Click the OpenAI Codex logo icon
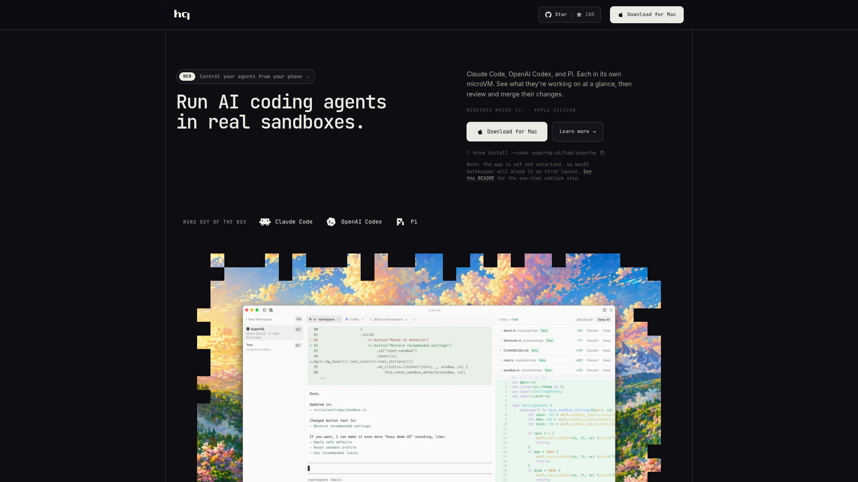Image resolution: width=858 pixels, height=482 pixels. (331, 222)
